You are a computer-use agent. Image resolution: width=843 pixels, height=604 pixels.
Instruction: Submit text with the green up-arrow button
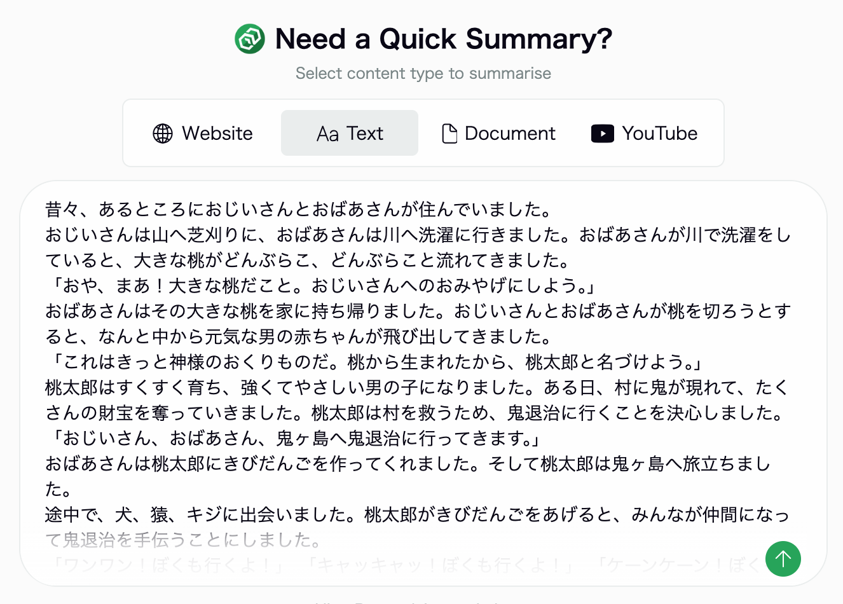783,559
